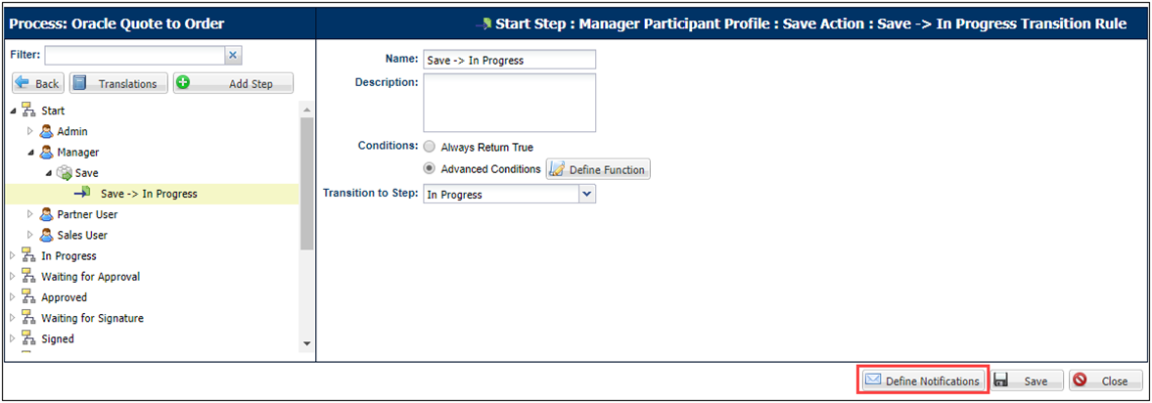Click the Save action gear icon in tree

coord(65,173)
